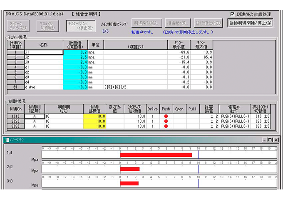Screen dimensions: 283x199
Task: Click the Drive column header
Action: pos(153,109)
